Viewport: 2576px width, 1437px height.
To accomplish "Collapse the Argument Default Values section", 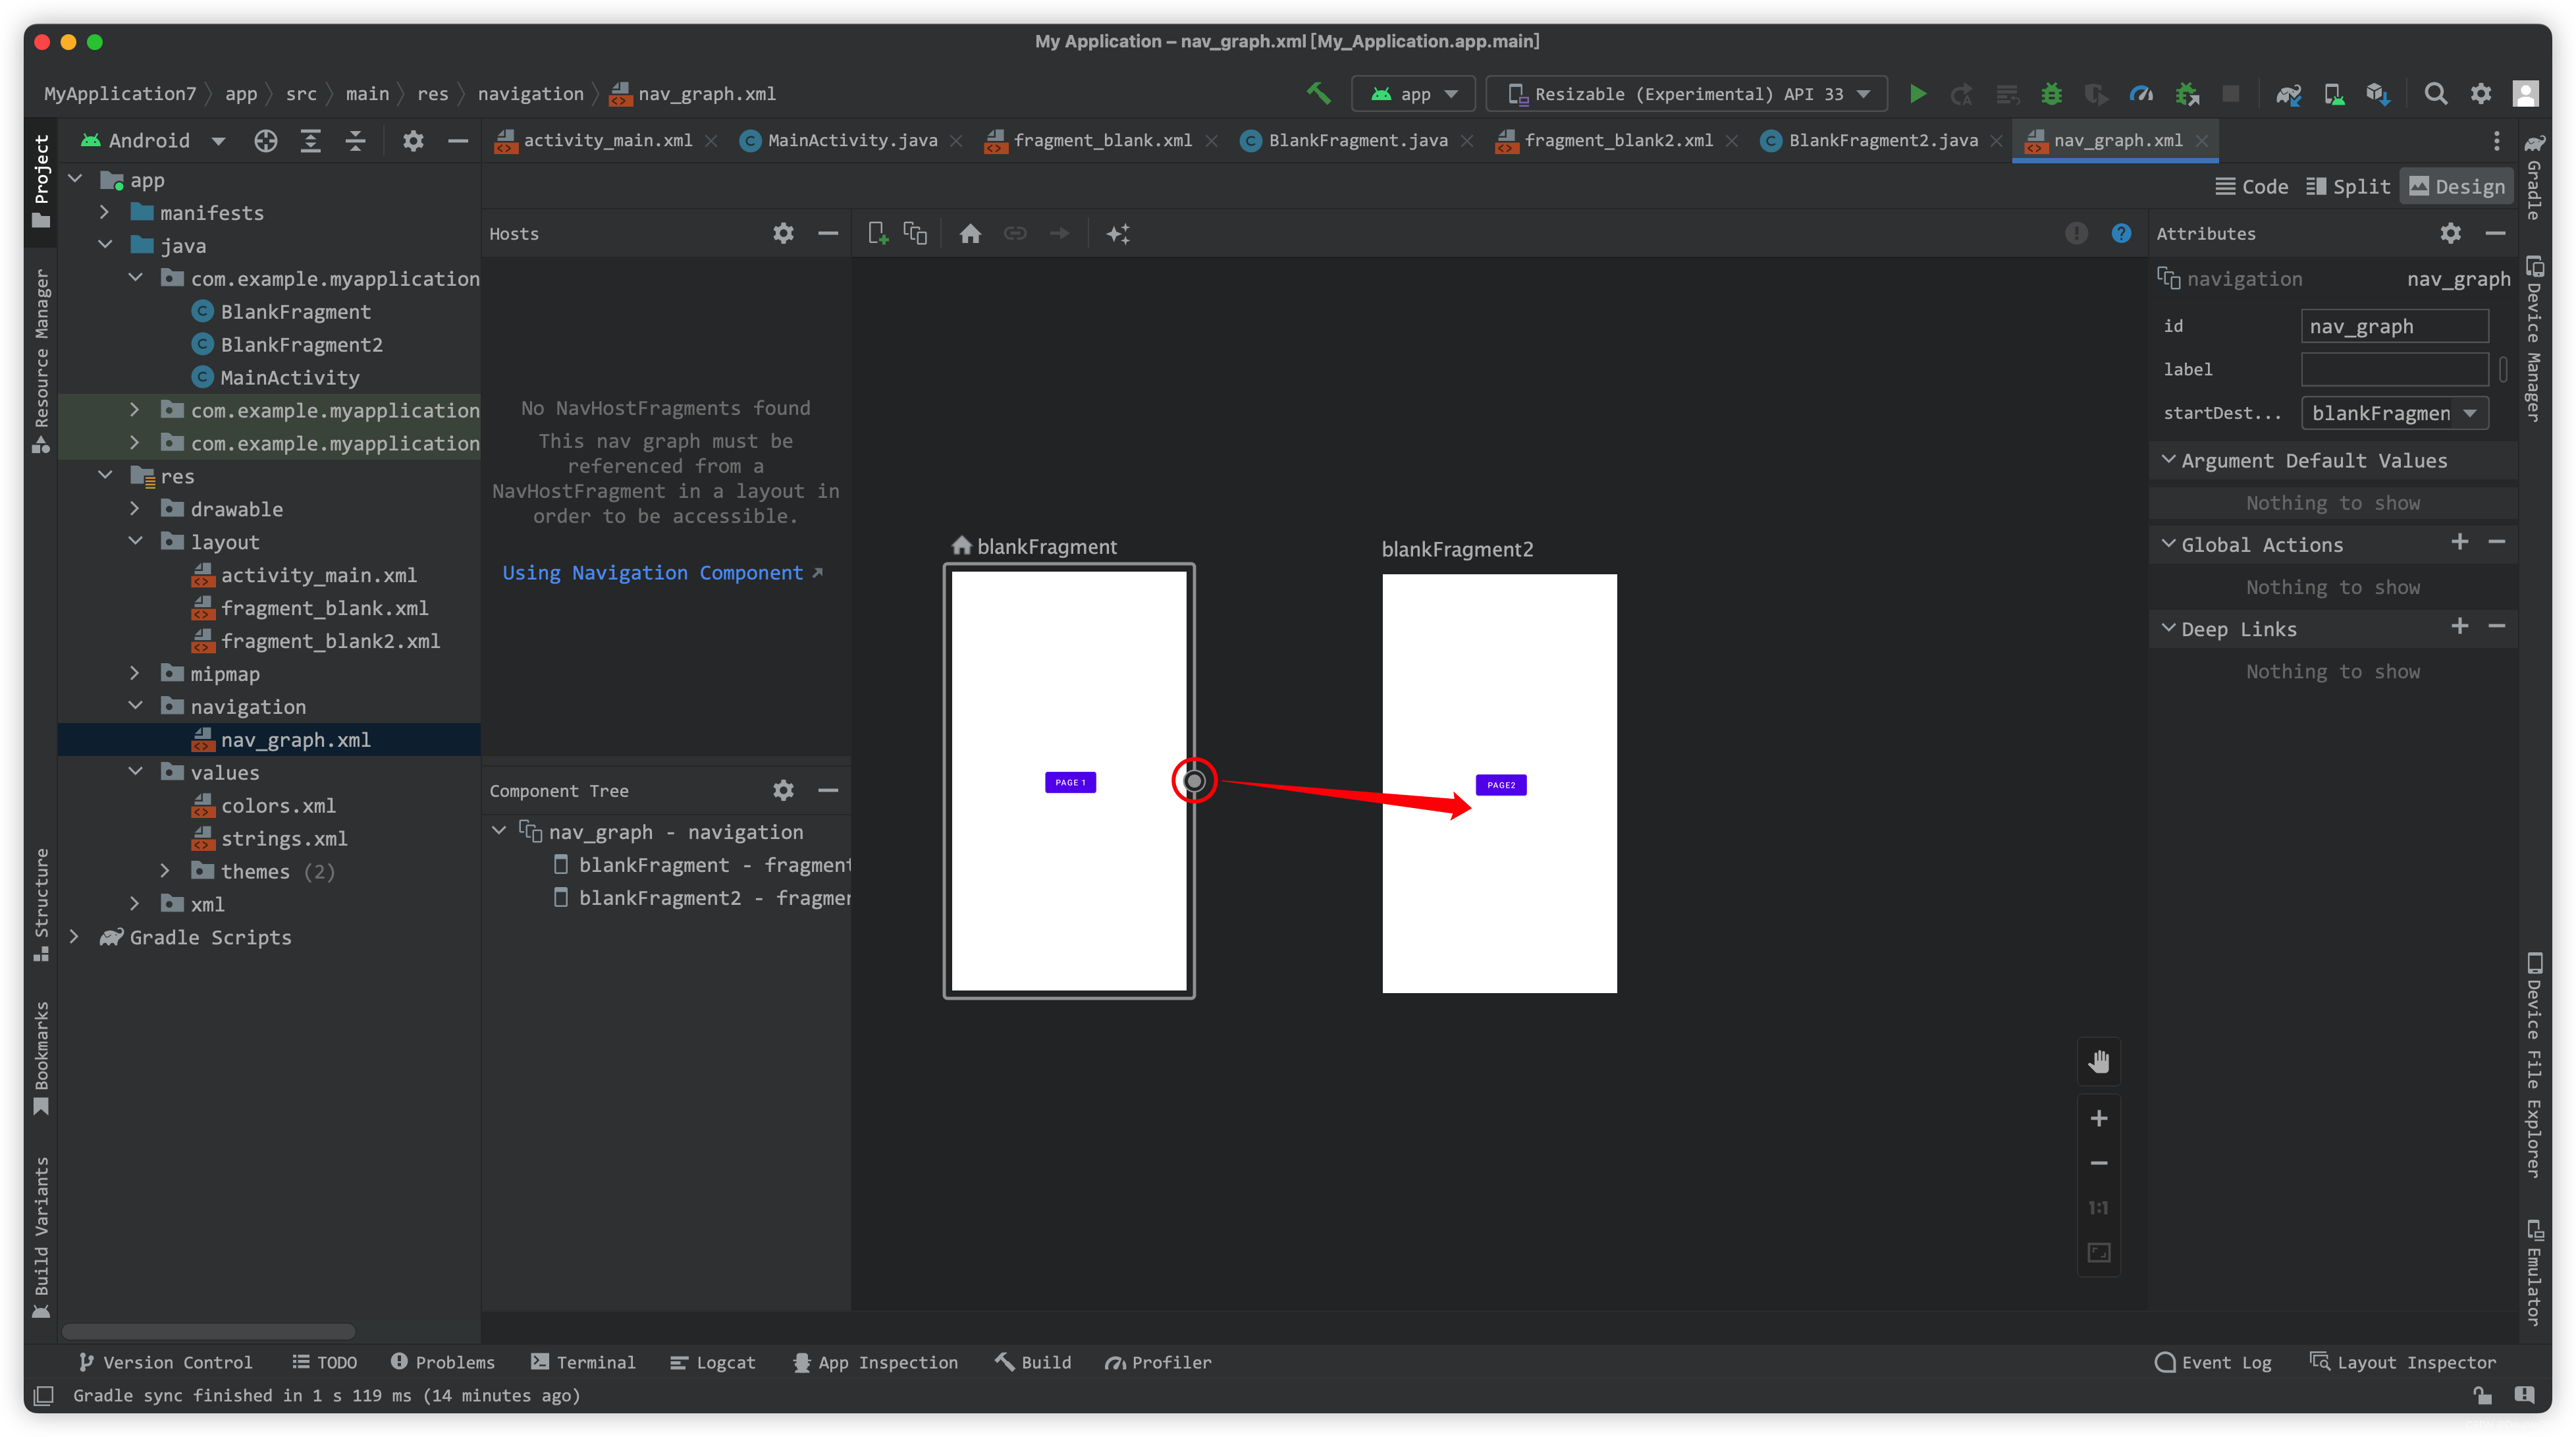I will click(x=2168, y=459).
